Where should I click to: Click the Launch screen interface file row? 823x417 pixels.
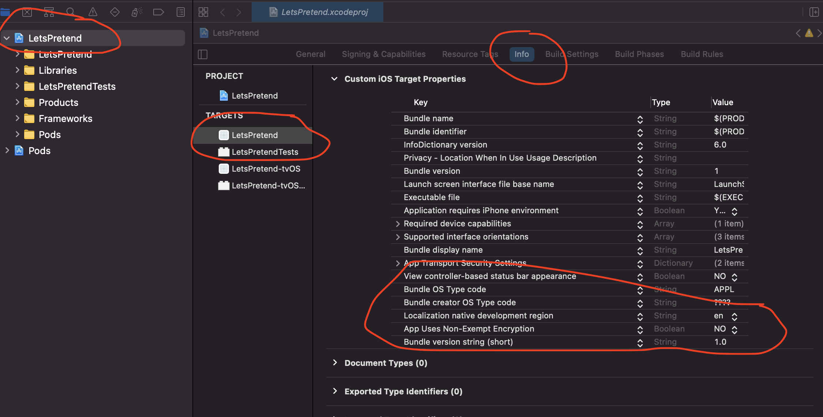(x=570, y=184)
